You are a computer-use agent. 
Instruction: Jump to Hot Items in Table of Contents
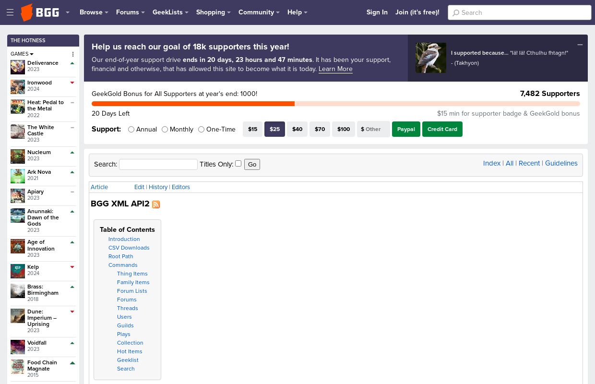click(x=130, y=351)
